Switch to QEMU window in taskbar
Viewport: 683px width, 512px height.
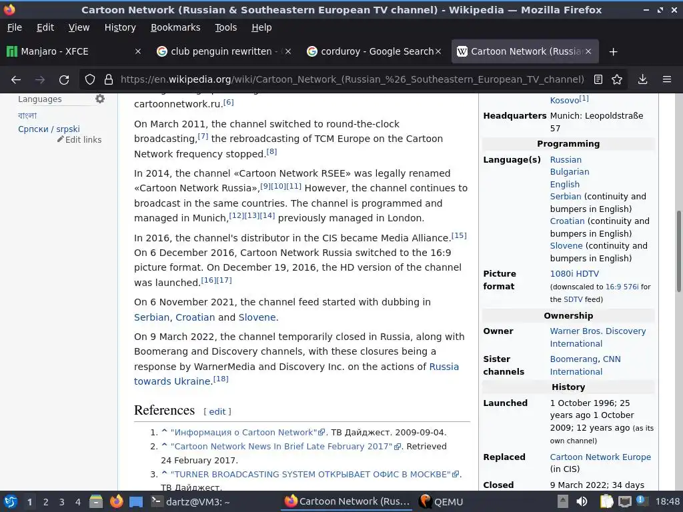point(442,501)
